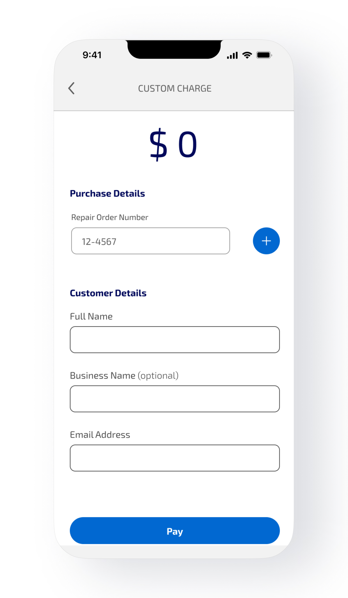Click the Purchase Details heading
348x598 pixels.
pyautogui.click(x=107, y=194)
